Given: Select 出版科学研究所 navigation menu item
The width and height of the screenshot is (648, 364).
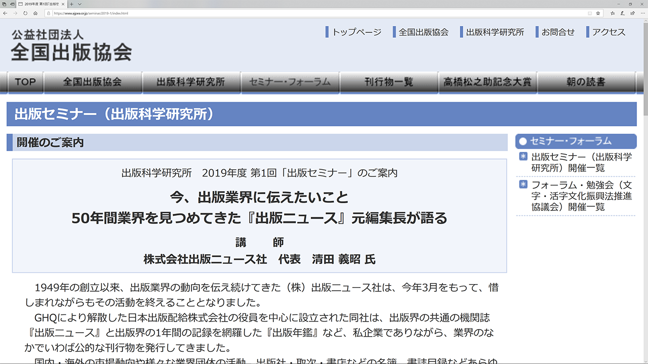Looking at the screenshot, I should click(x=190, y=82).
